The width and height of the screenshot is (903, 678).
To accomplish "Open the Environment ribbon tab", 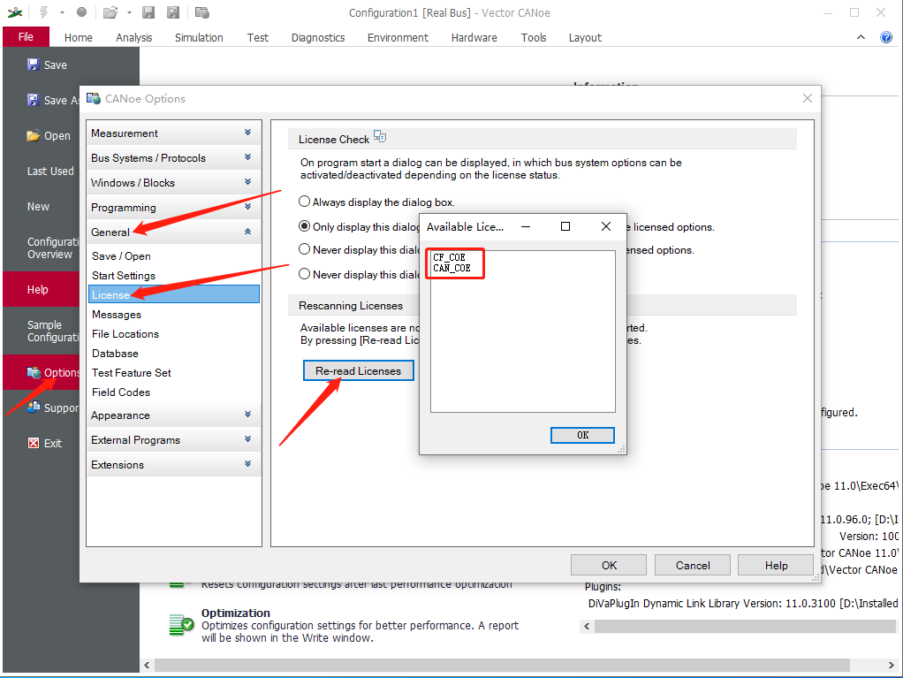I will pyautogui.click(x=398, y=37).
